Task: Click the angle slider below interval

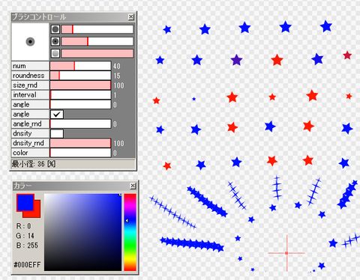Action: (80, 105)
